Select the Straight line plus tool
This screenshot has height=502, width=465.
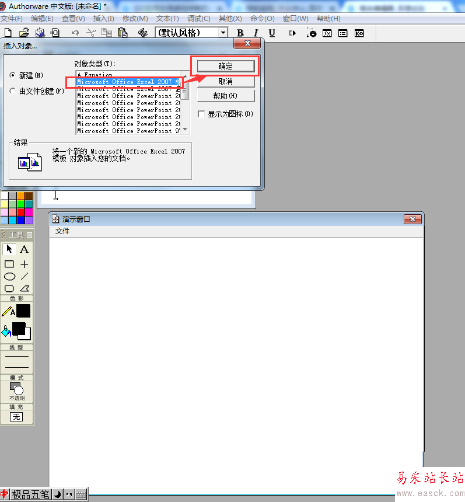25,264
